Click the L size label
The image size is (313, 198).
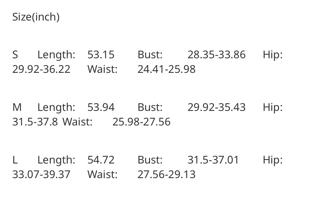pyautogui.click(x=15, y=160)
